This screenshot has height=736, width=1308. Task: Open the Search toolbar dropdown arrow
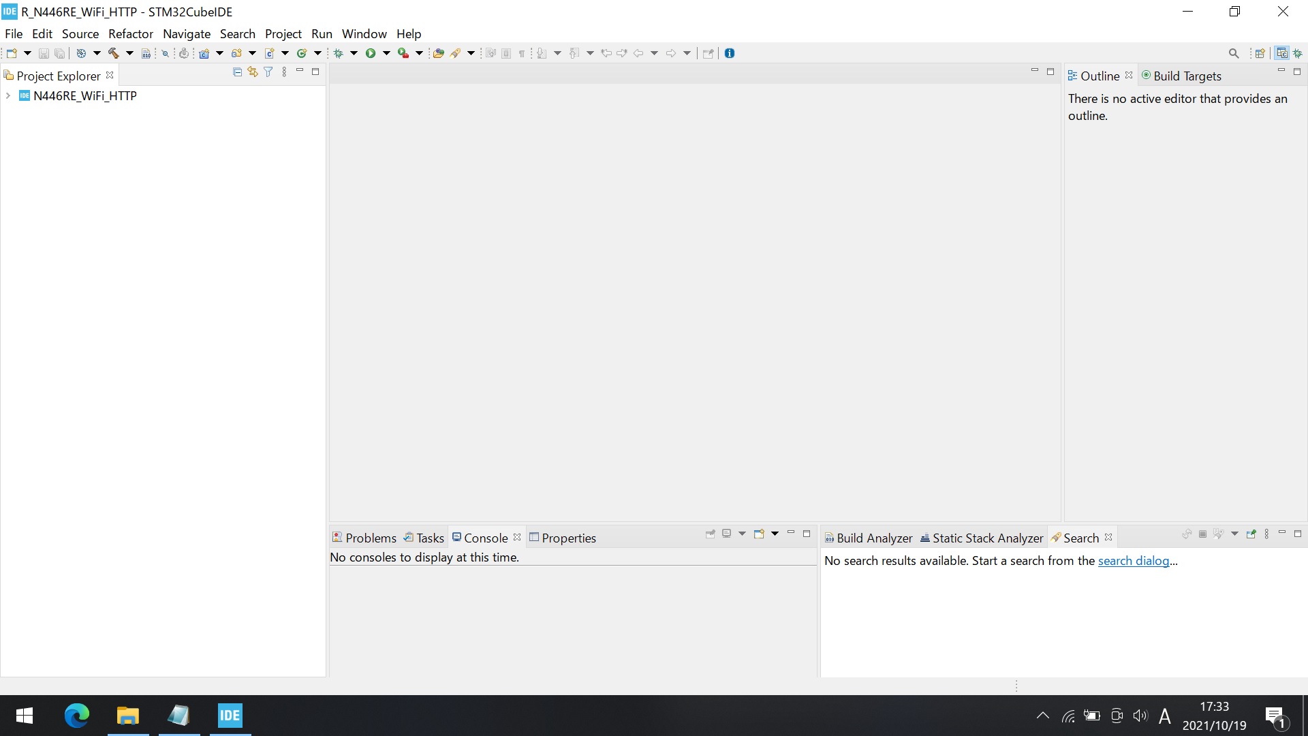tap(471, 53)
